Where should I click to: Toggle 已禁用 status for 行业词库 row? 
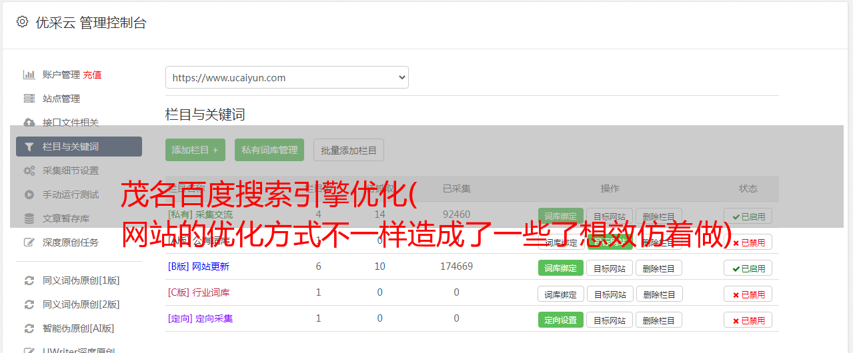coord(748,294)
